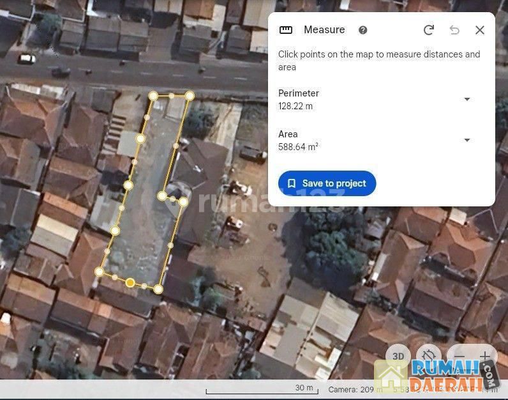Undo the last measurement point
The height and width of the screenshot is (400, 508).
pyautogui.click(x=454, y=30)
